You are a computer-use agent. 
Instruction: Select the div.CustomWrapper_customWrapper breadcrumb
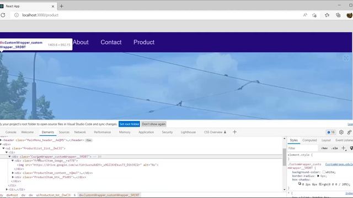tap(109, 195)
